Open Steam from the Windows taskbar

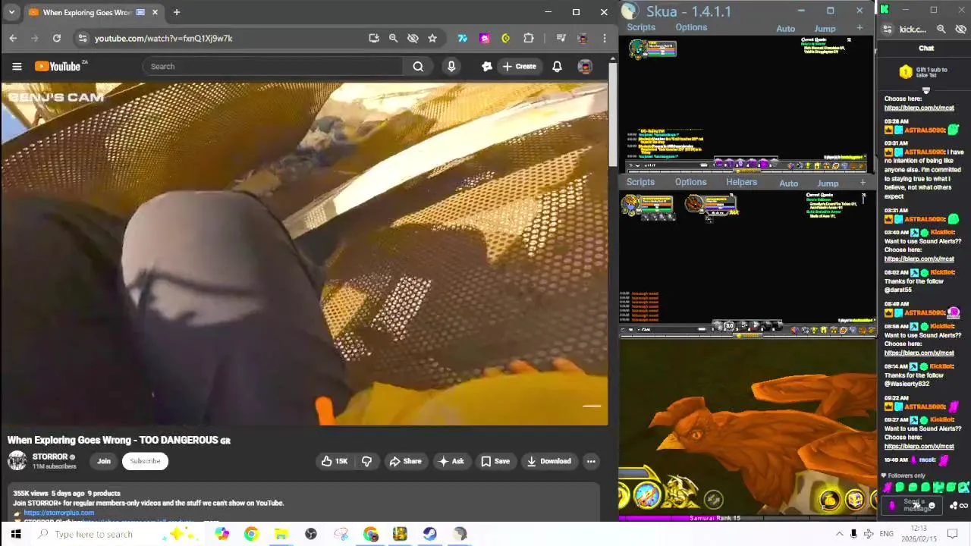430,534
